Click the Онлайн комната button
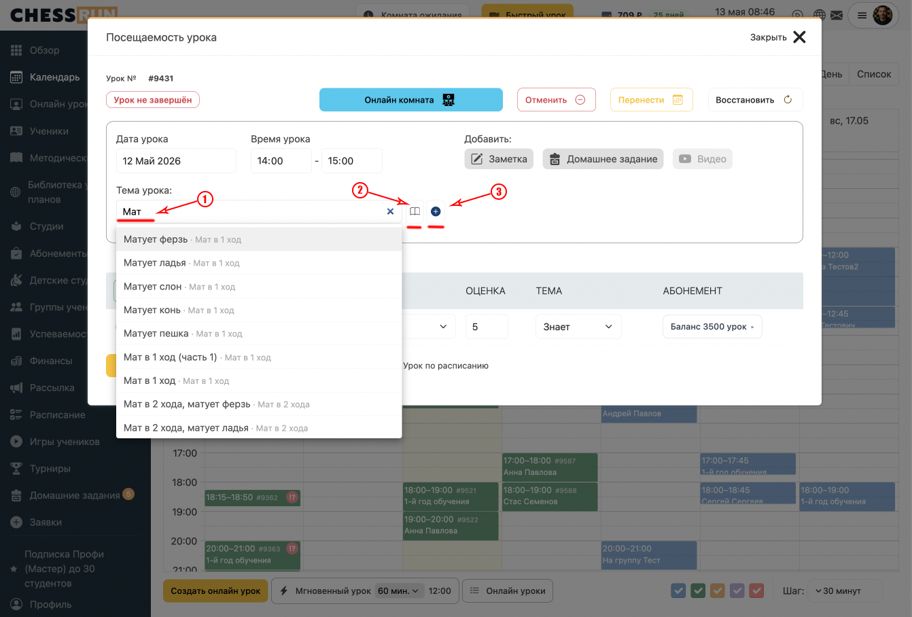Viewport: 912px width, 617px height. 411,100
